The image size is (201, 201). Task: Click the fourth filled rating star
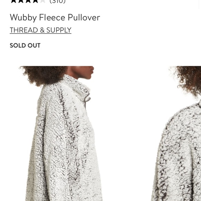click(x=35, y=1)
